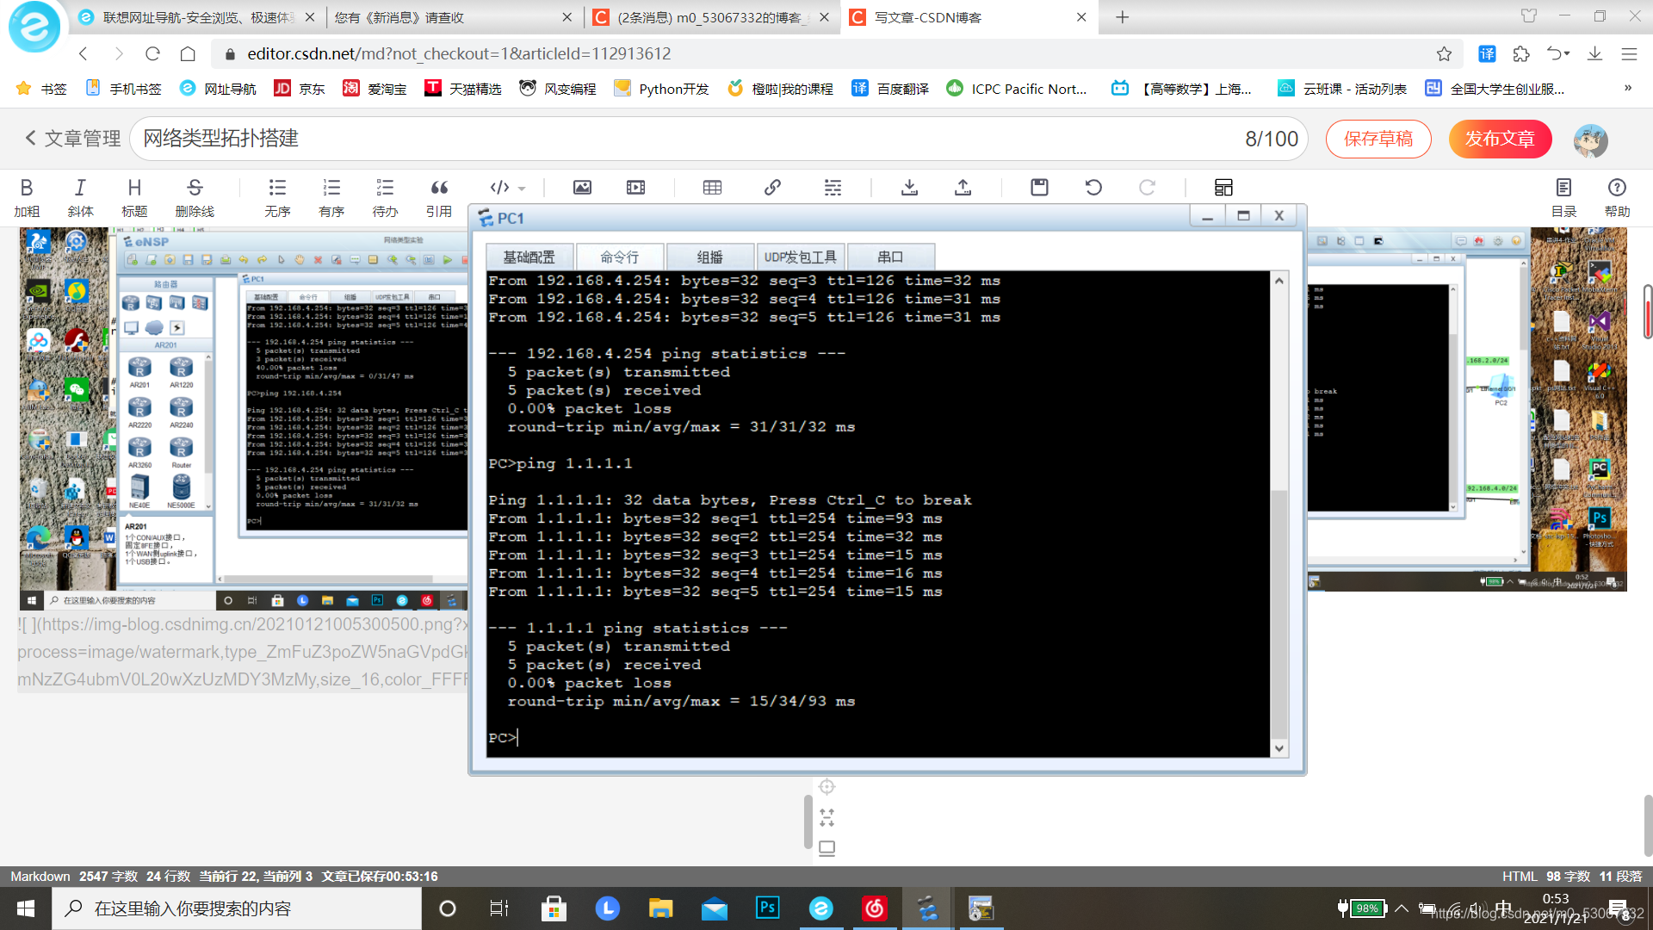Insert image via toolbar icon
The width and height of the screenshot is (1653, 930).
pyautogui.click(x=582, y=187)
